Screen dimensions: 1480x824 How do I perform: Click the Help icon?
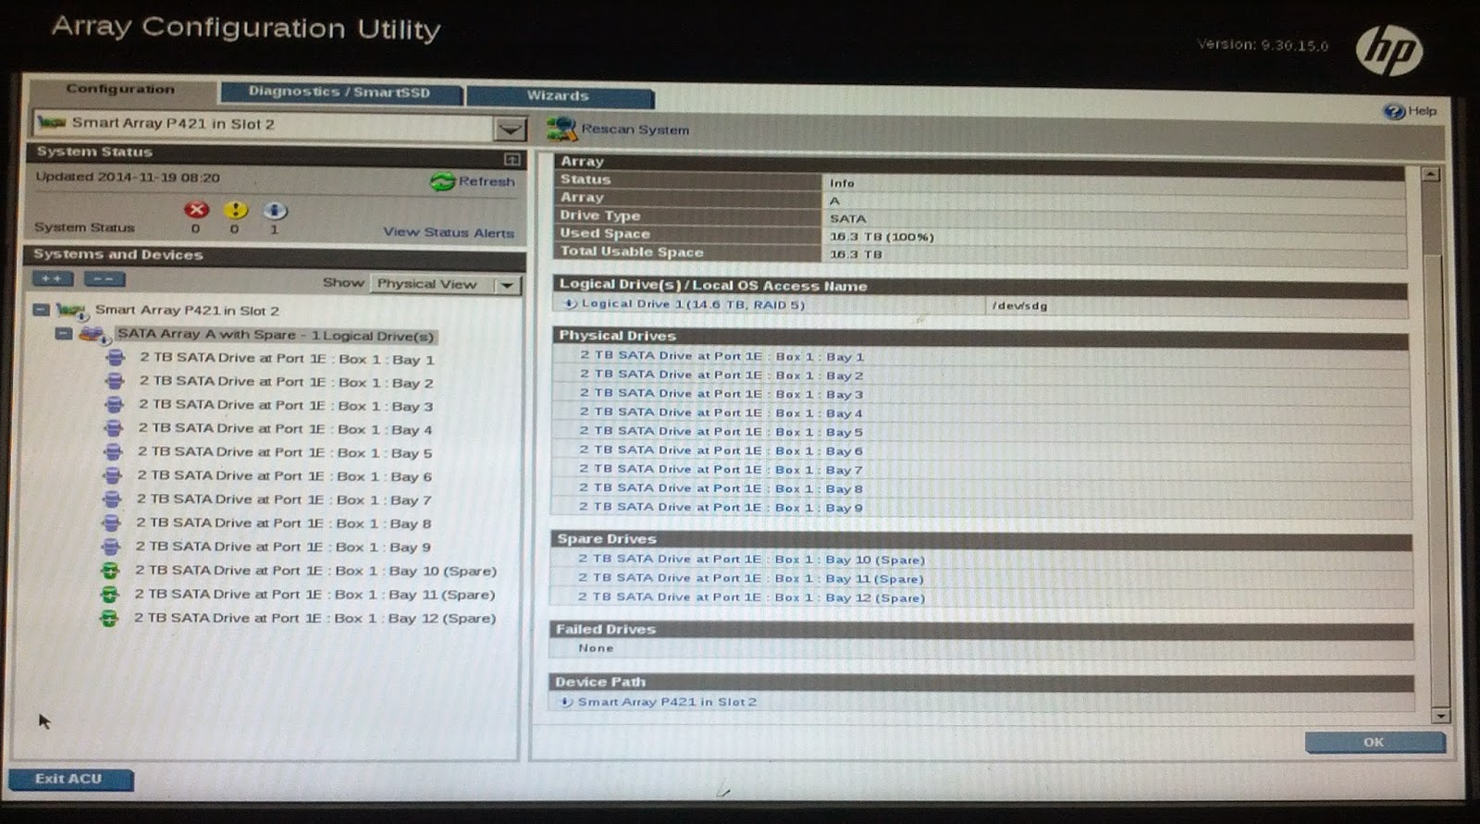coord(1393,111)
